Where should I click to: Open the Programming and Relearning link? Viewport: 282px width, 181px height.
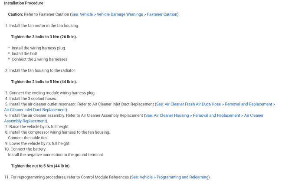170,177
